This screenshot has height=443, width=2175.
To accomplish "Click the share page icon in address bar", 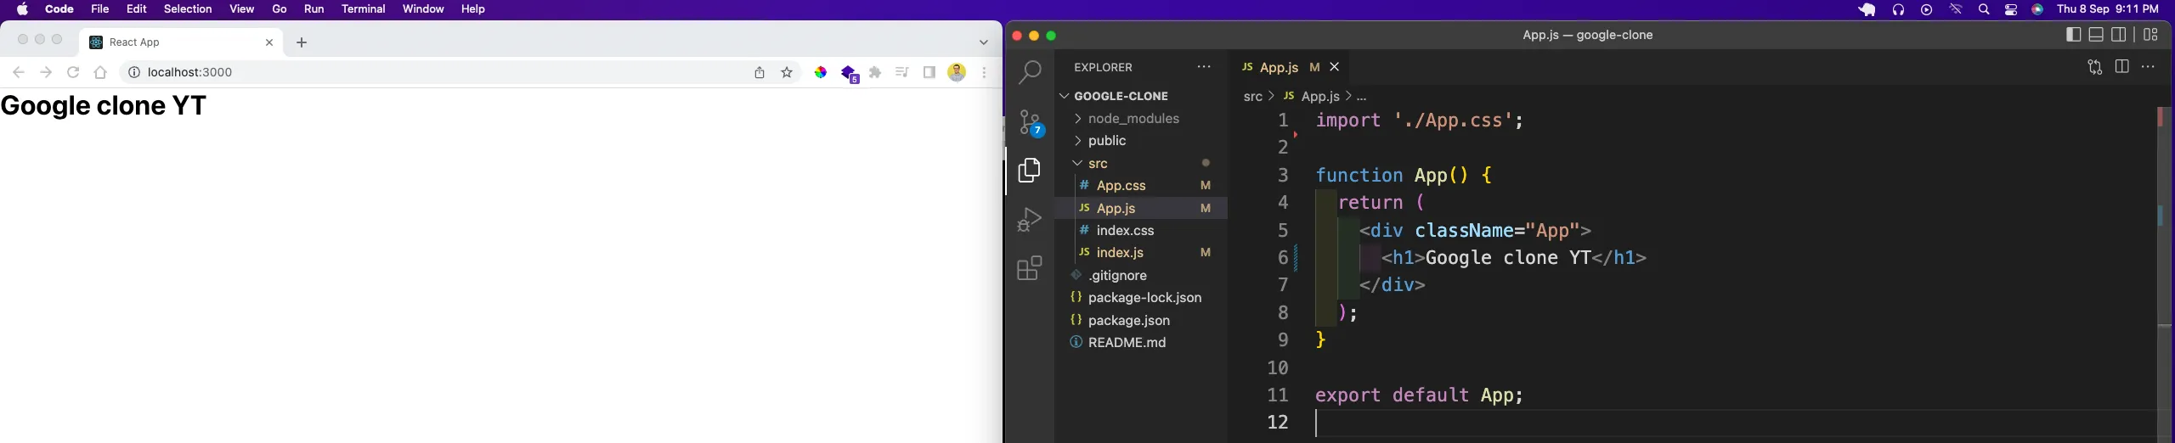I will coord(760,73).
